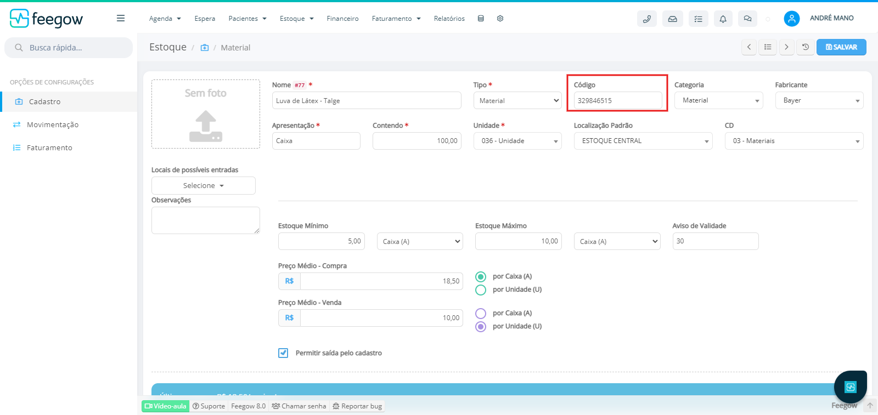Toggle the hamburger sidebar menu

tap(121, 18)
